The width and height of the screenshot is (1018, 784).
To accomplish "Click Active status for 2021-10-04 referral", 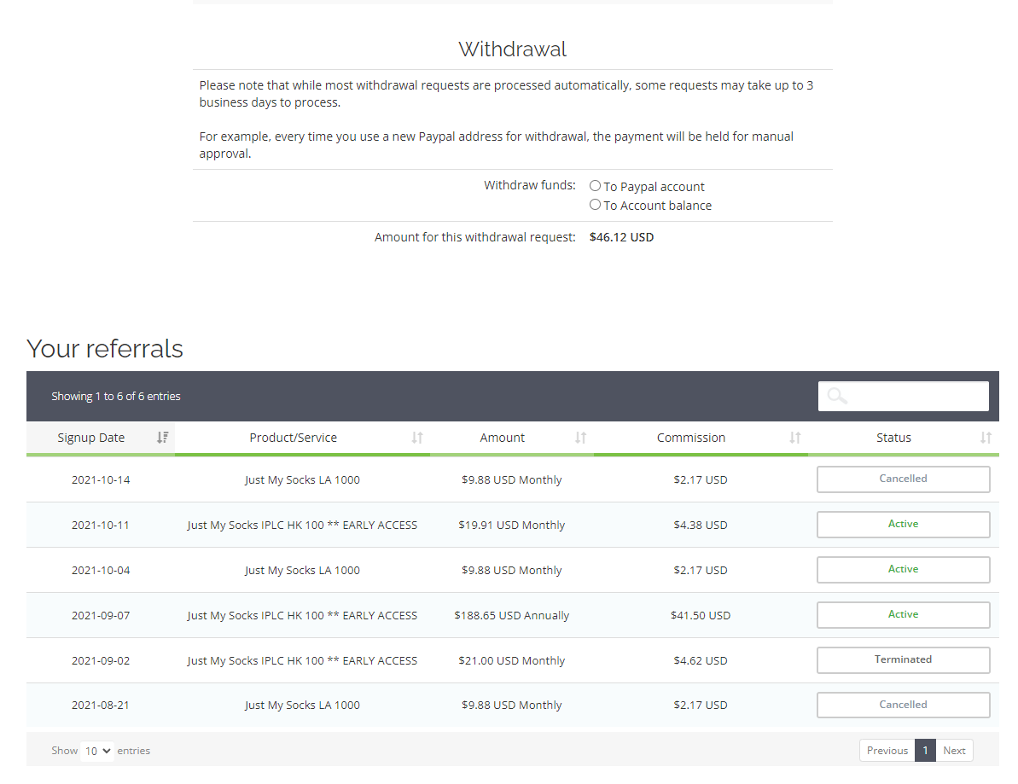I will pyautogui.click(x=903, y=569).
